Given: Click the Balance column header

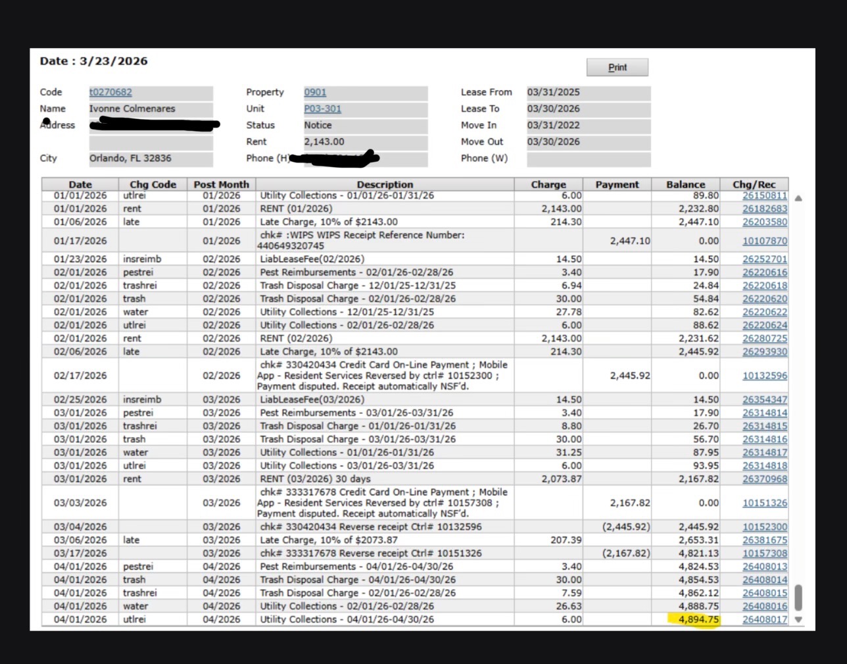Looking at the screenshot, I should click(x=685, y=185).
